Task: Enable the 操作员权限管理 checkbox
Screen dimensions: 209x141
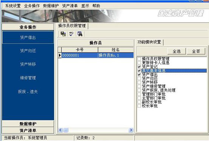Action: (139, 59)
